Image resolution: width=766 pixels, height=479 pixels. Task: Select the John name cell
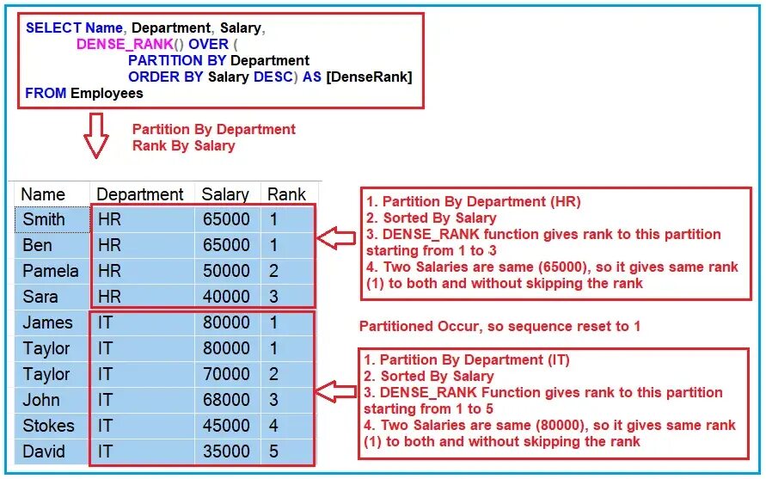point(52,400)
